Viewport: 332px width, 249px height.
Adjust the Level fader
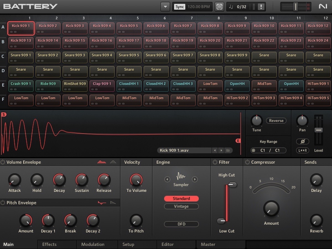point(319,130)
